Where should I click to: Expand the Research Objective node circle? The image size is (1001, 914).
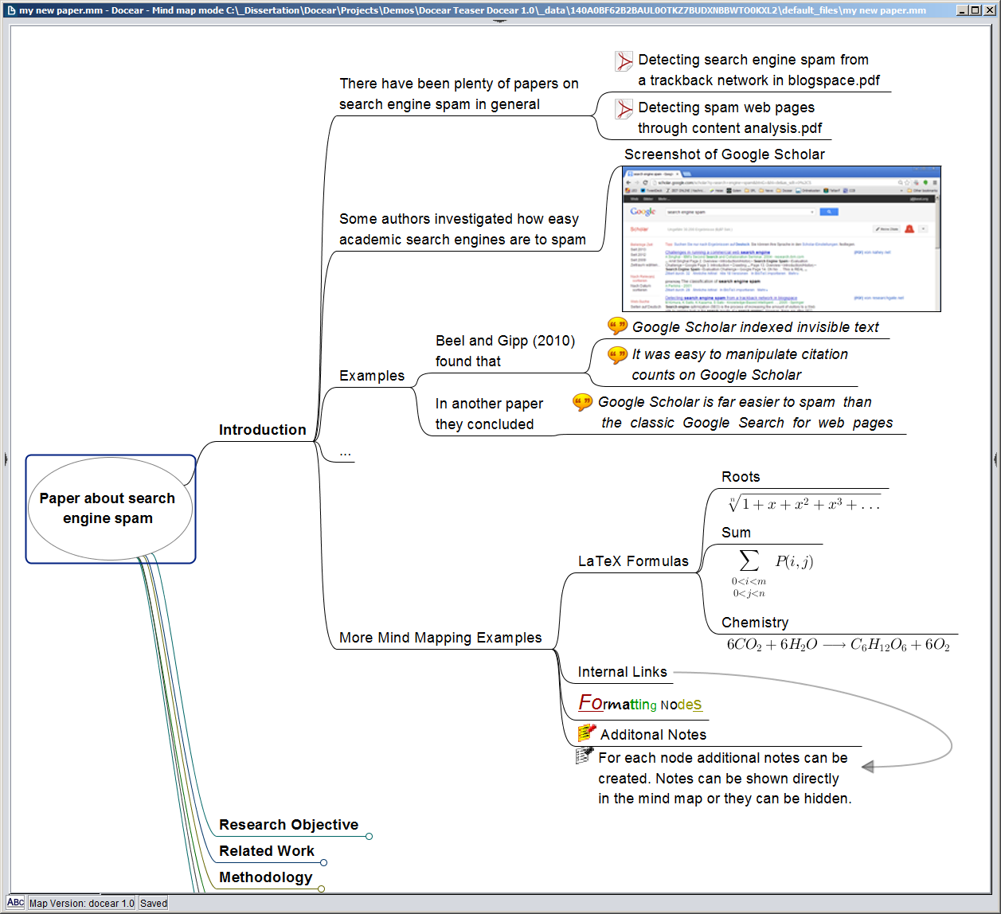[x=369, y=836]
